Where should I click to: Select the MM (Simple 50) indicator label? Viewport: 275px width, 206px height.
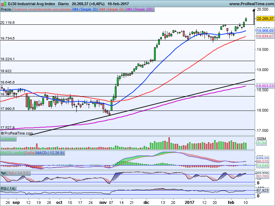click(x=112, y=10)
